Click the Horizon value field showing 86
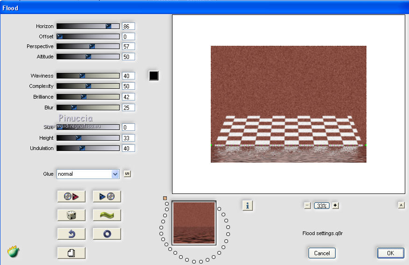 129,26
